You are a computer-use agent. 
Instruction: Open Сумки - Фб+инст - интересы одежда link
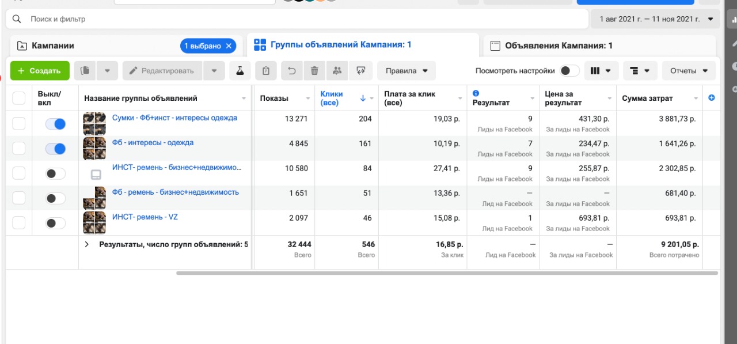(174, 118)
